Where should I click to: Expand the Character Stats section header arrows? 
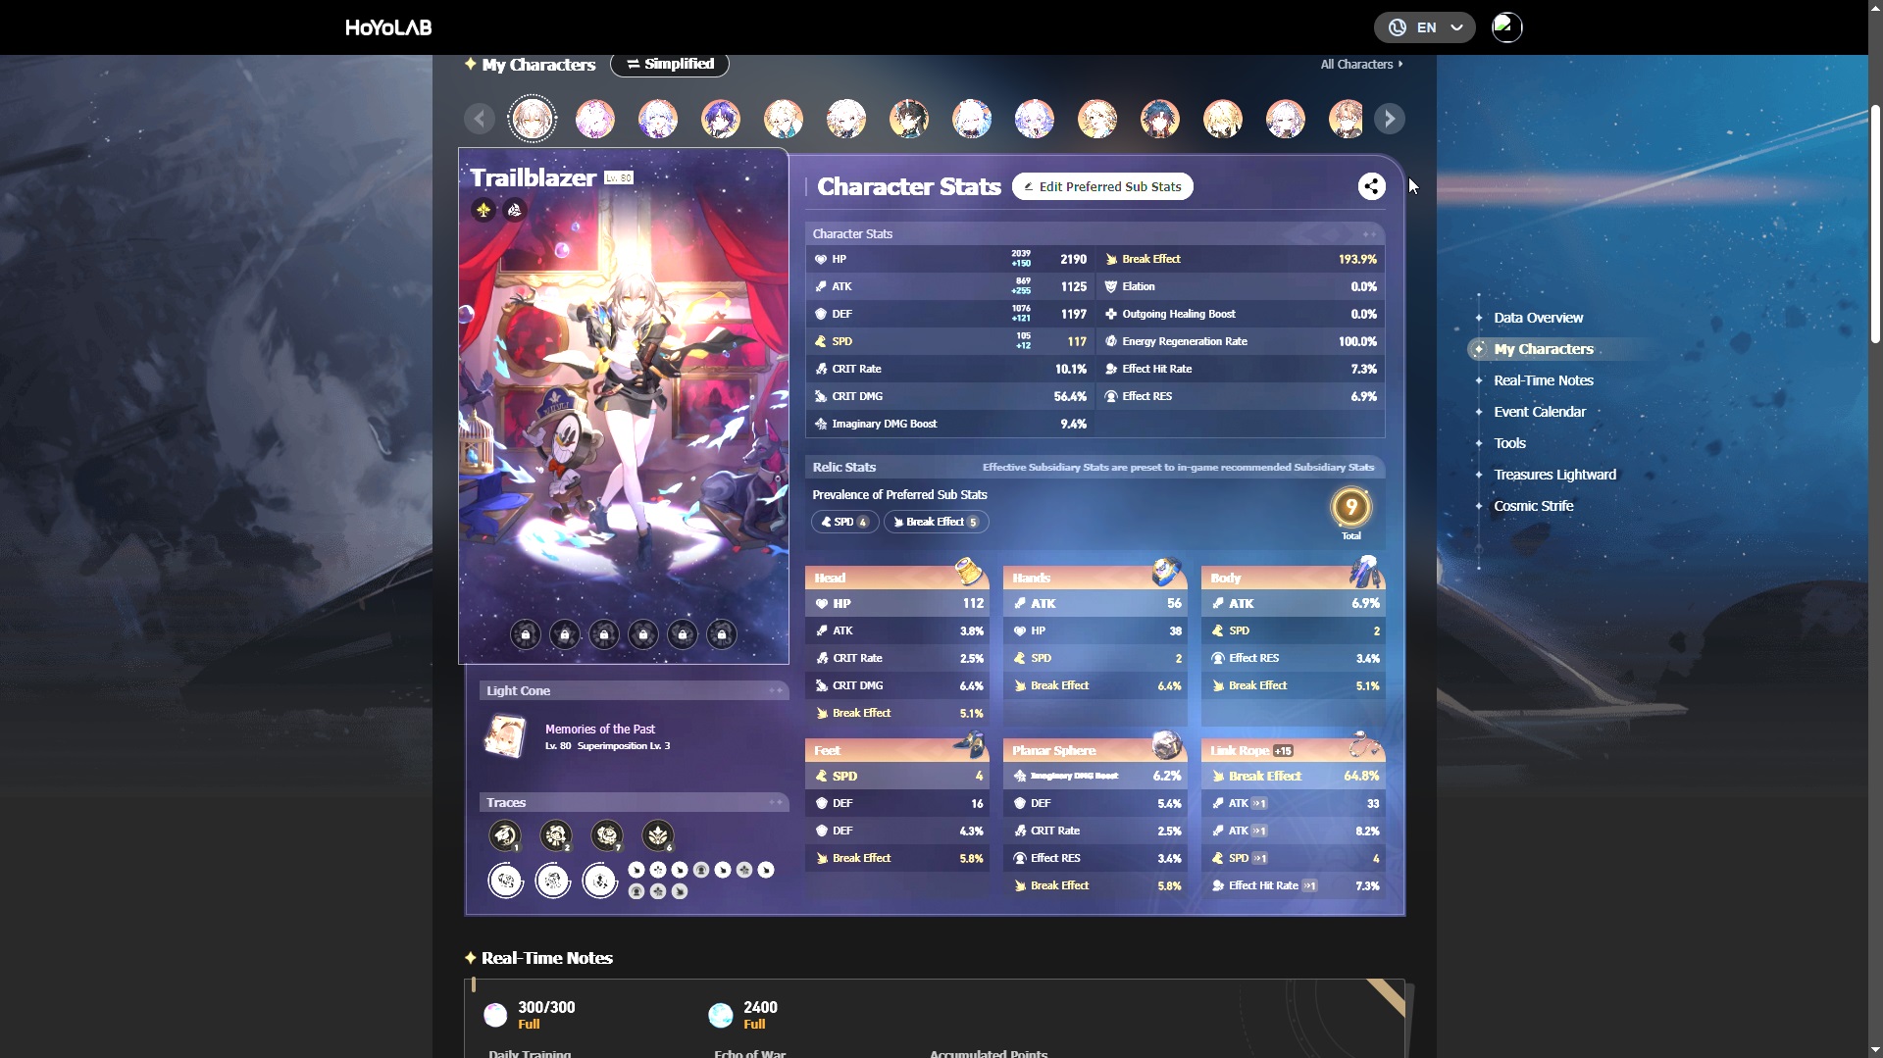point(1369,234)
